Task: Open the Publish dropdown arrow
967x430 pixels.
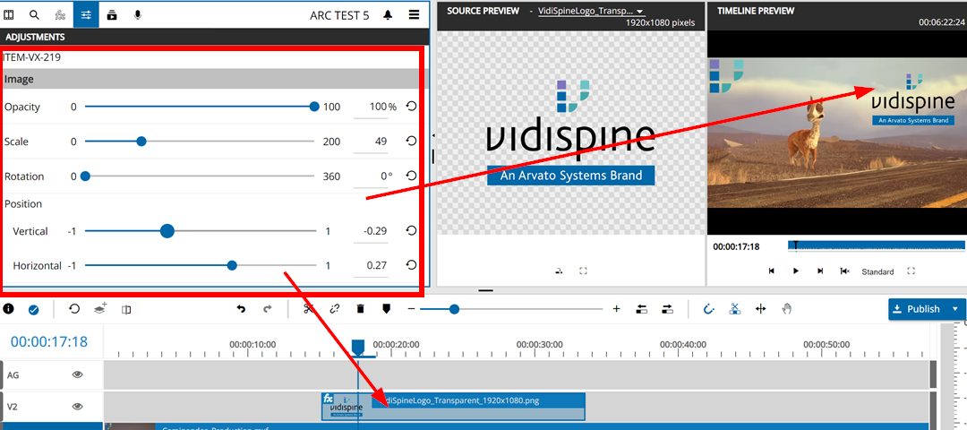Action: pos(955,309)
